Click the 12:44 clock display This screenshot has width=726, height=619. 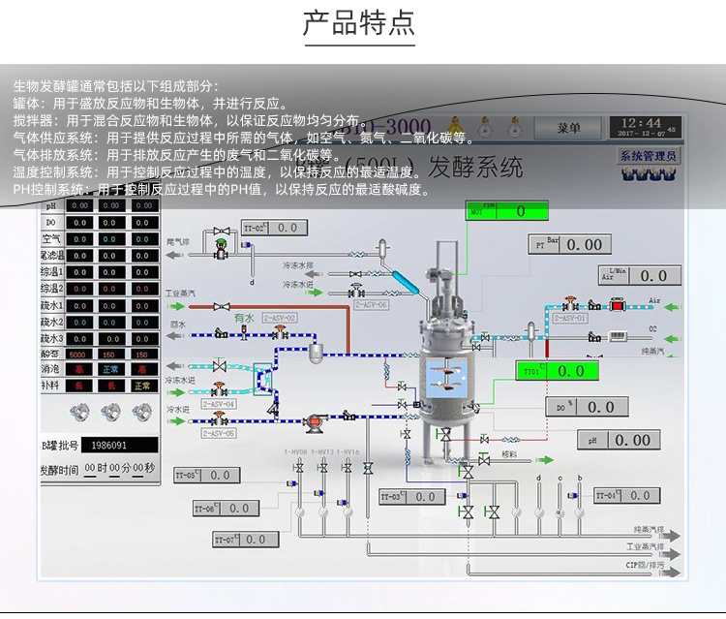click(645, 128)
